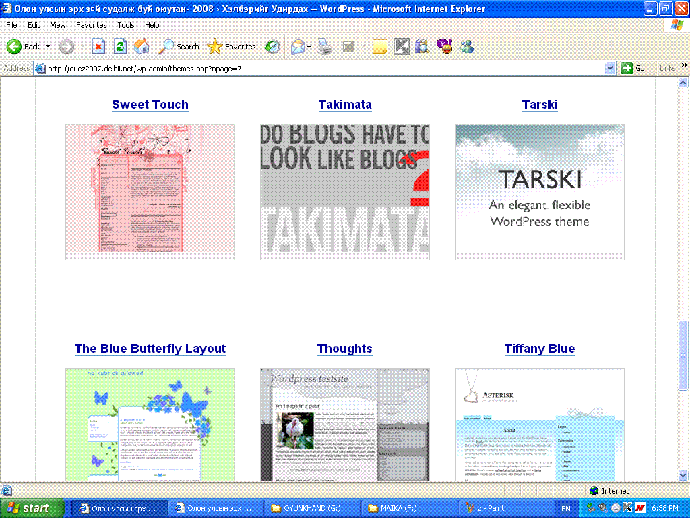The width and height of the screenshot is (690, 518).
Task: Refresh the page with Refresh icon
Action: point(120,47)
